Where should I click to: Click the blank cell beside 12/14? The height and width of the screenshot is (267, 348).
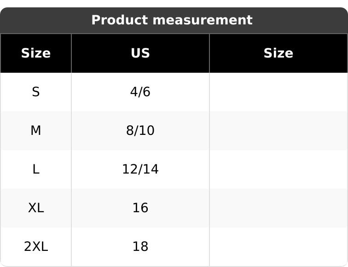tap(278, 169)
